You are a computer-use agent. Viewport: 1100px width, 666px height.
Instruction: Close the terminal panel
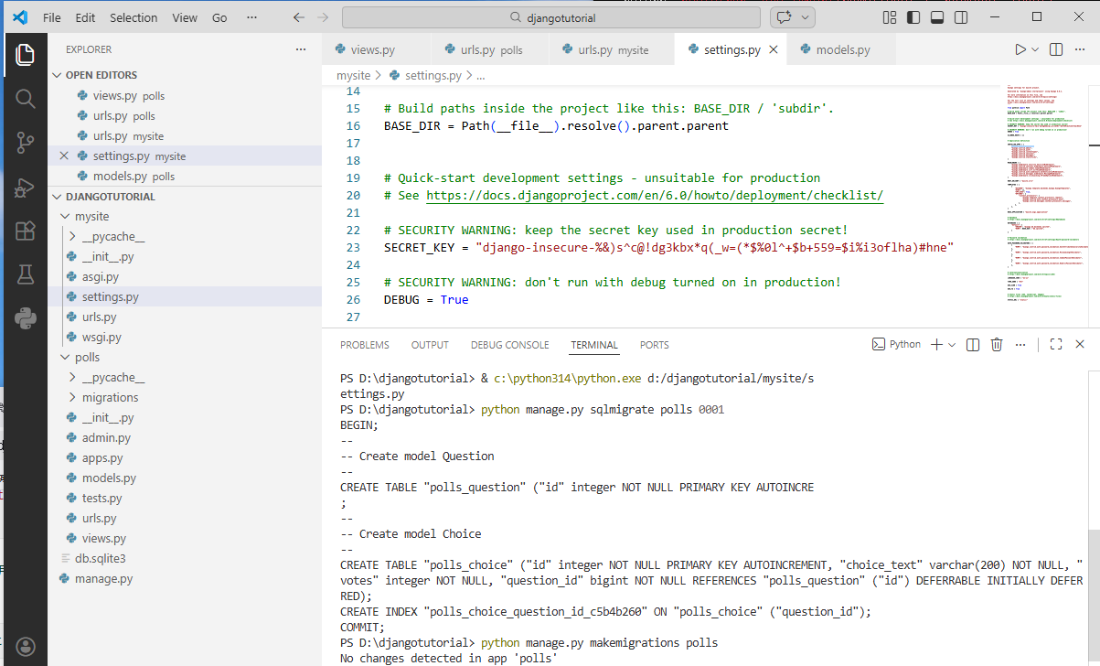tap(1080, 344)
